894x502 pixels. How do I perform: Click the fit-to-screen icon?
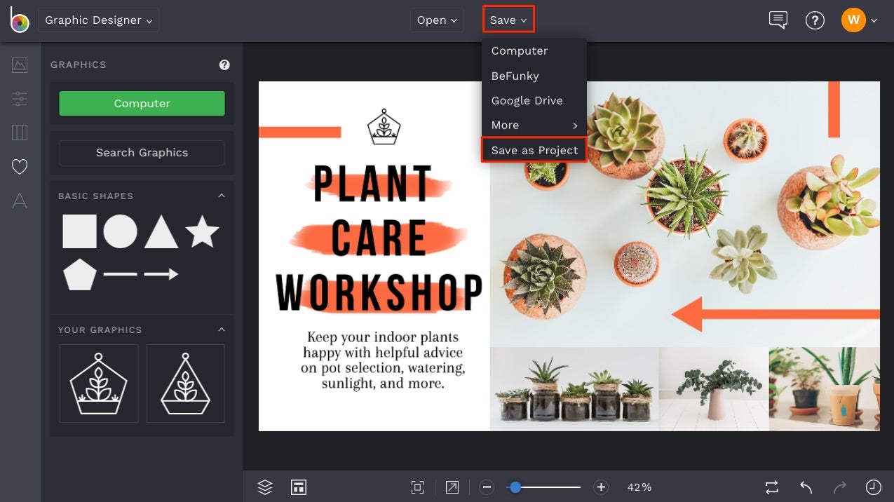pyautogui.click(x=417, y=487)
